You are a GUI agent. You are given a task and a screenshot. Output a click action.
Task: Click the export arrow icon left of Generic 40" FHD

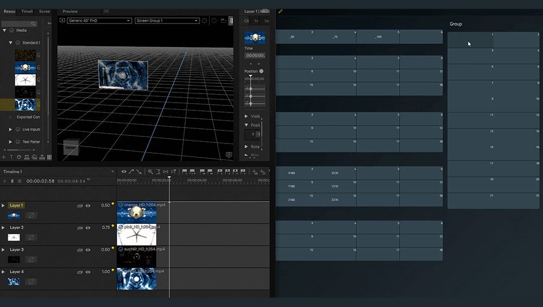pos(62,21)
